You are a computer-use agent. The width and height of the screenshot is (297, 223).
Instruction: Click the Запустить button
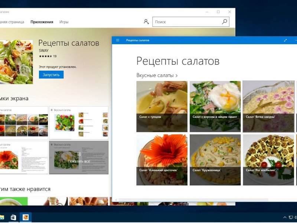pyautogui.click(x=51, y=75)
